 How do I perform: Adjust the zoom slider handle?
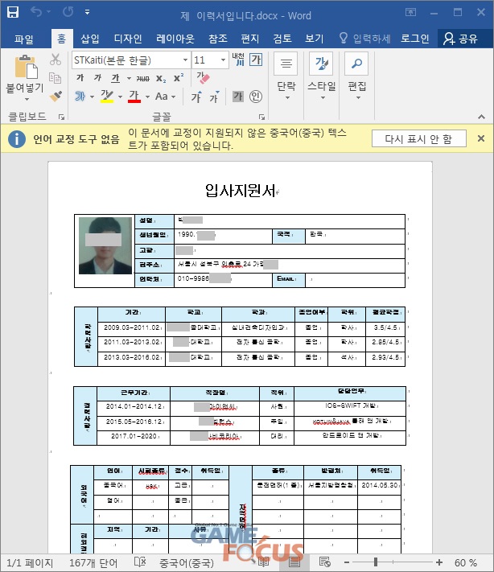coord(376,562)
